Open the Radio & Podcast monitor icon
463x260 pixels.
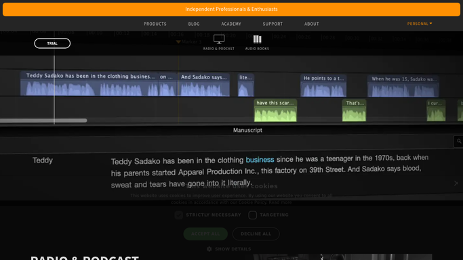[219, 39]
